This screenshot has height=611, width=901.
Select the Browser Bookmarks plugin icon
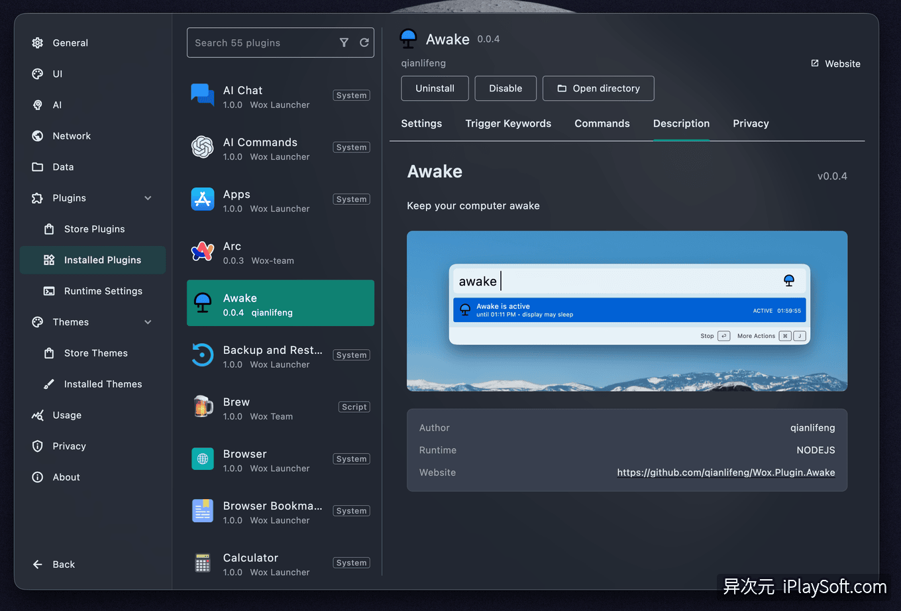coord(203,510)
